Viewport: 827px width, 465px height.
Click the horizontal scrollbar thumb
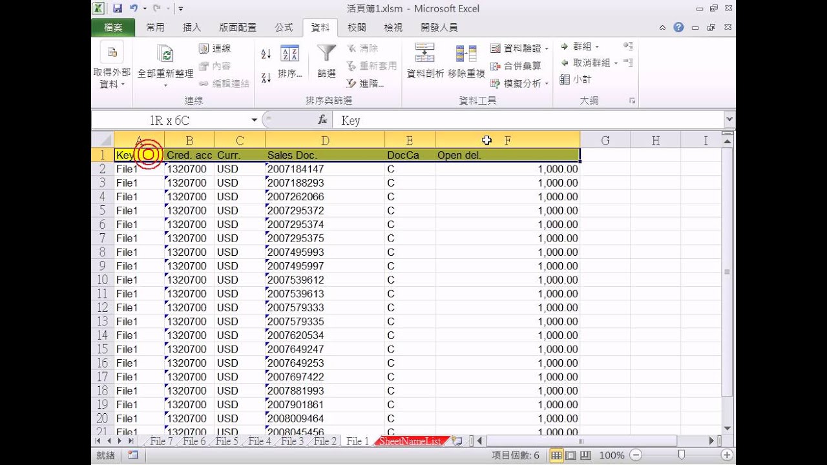click(x=581, y=441)
